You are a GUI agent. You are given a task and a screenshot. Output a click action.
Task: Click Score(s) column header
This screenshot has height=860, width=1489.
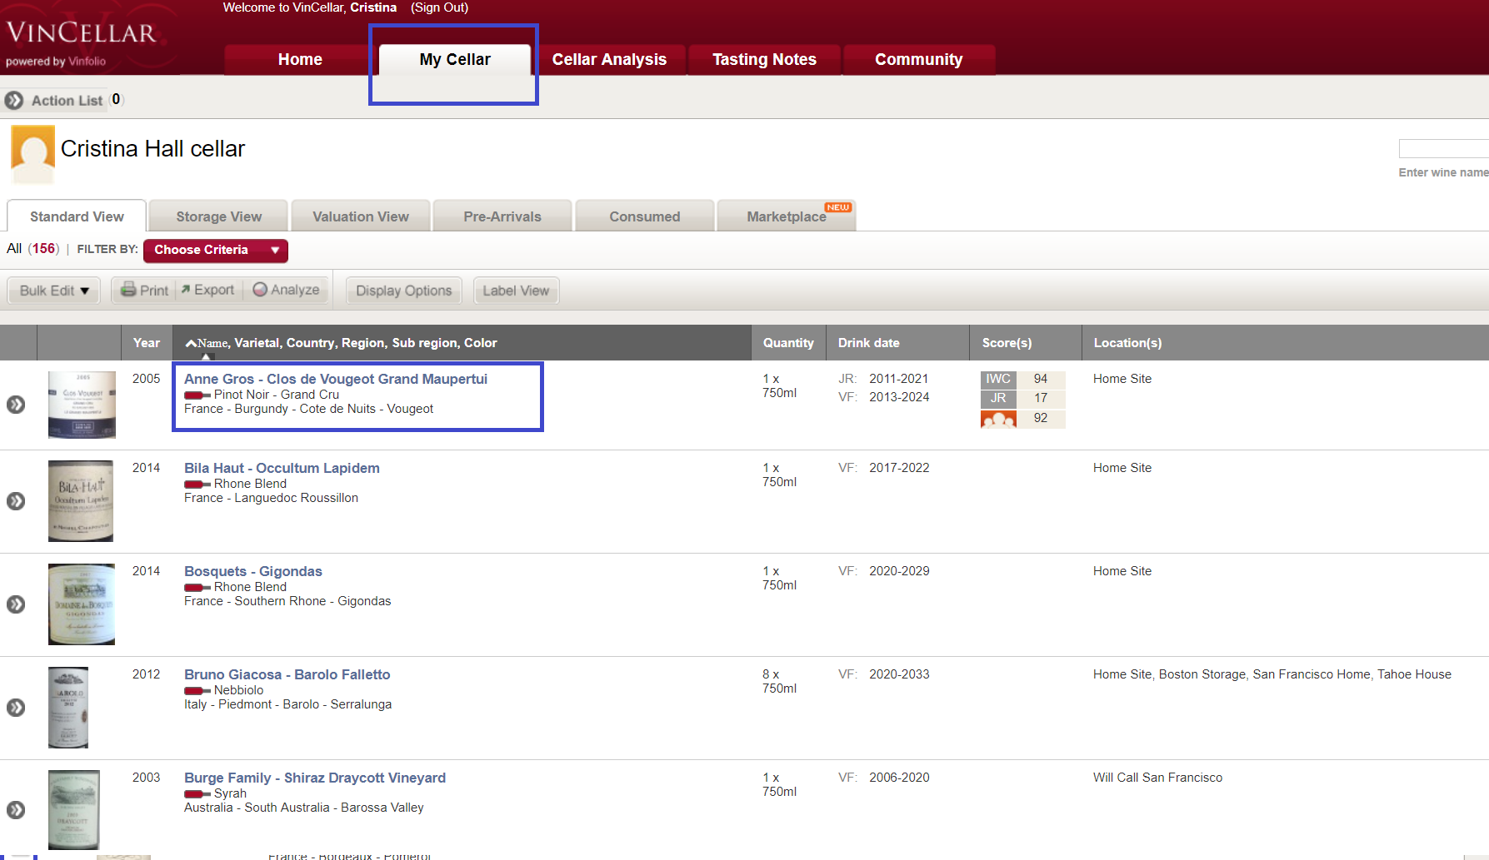[1007, 343]
